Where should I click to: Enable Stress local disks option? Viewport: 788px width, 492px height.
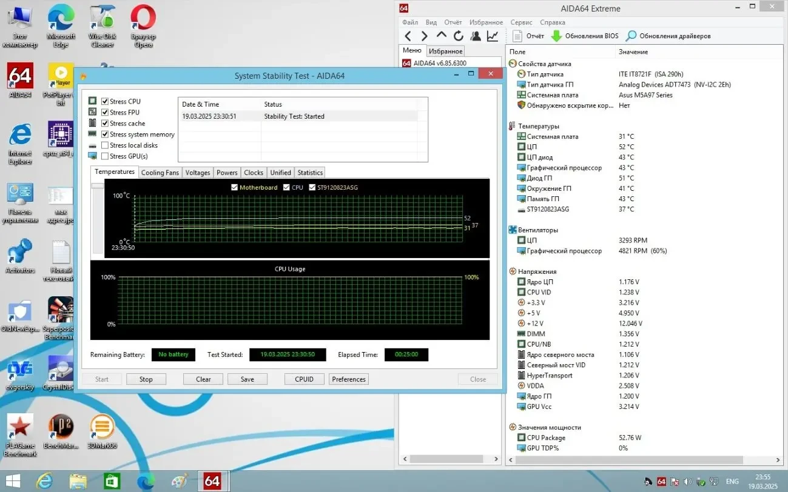pos(105,145)
